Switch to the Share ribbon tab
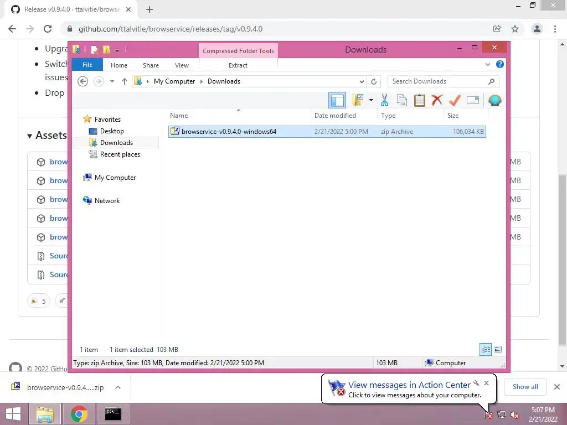Screen dimensions: 567x425 (x=151, y=65)
